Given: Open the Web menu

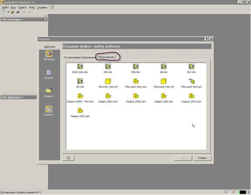Looking at the screenshot, I should pos(32,8).
